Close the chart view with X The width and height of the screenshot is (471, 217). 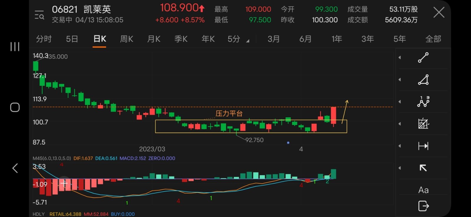(439, 13)
